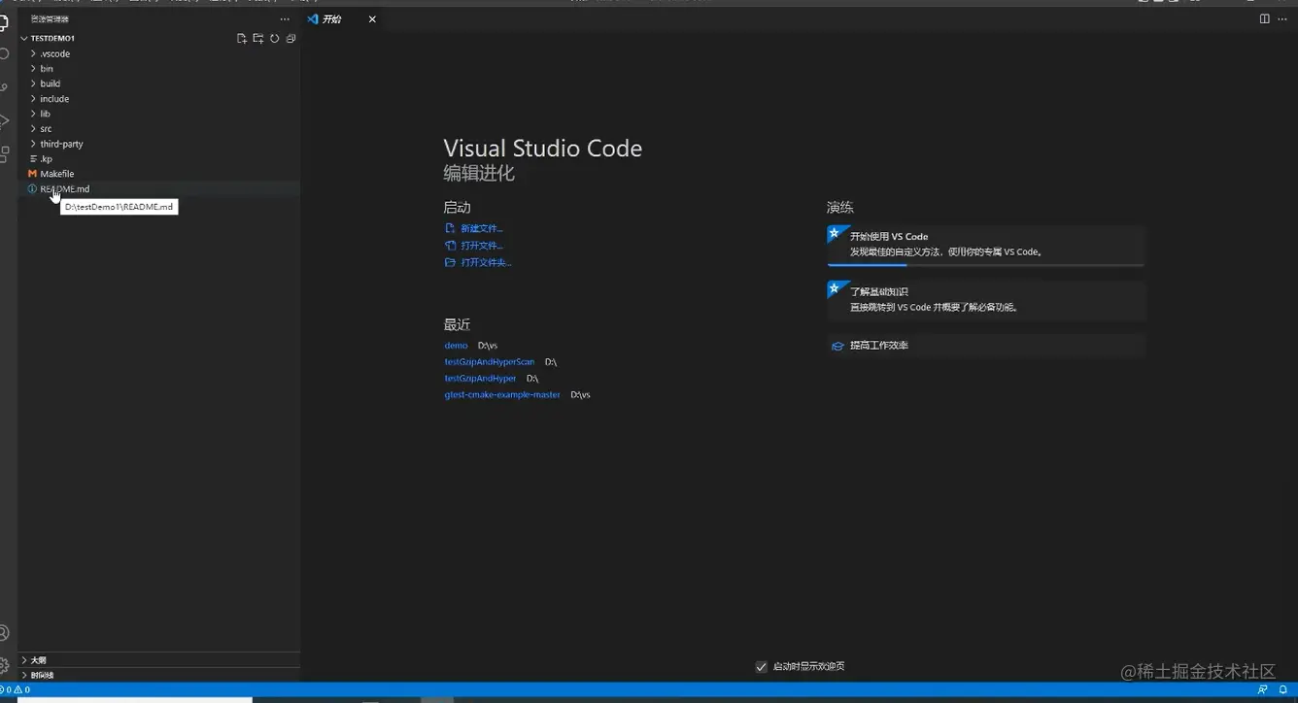This screenshot has width=1298, height=703.
Task: Open 提高工作效率 walkthrough
Action: pyautogui.click(x=985, y=346)
